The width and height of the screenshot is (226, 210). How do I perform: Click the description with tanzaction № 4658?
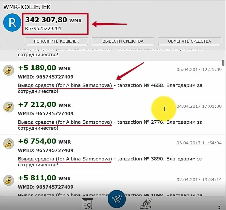tap(110, 88)
